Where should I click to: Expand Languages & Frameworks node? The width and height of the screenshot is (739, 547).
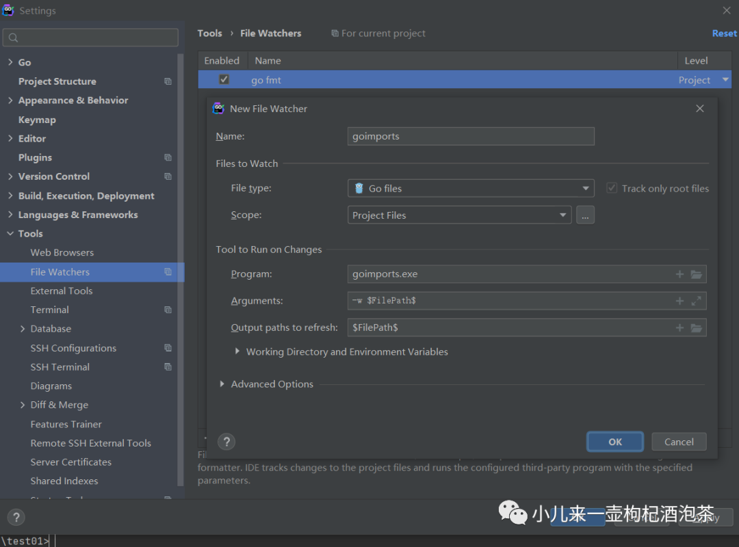pyautogui.click(x=10, y=215)
